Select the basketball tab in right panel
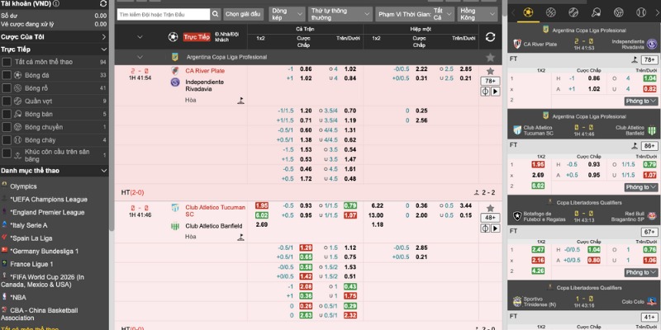Screen dimensions: 661x330 (550, 12)
